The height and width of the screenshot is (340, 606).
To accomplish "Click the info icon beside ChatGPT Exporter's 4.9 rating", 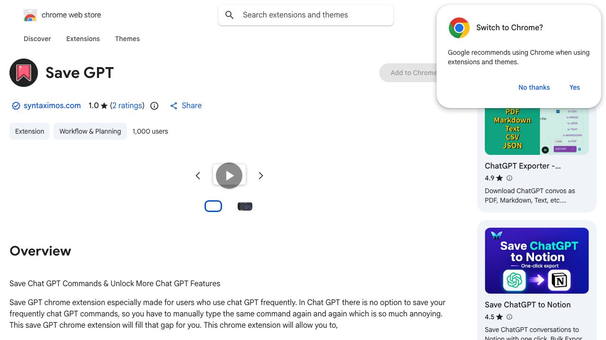I will pos(509,178).
